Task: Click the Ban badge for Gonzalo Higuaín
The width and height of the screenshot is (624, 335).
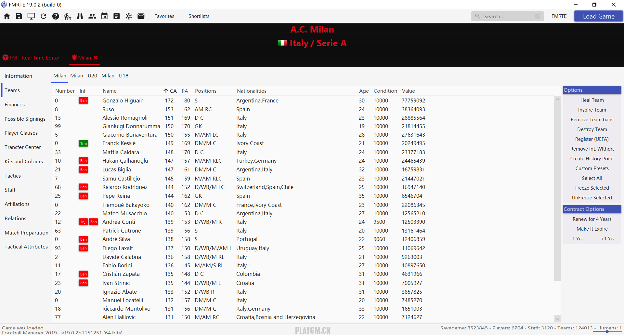Action: coord(84,100)
